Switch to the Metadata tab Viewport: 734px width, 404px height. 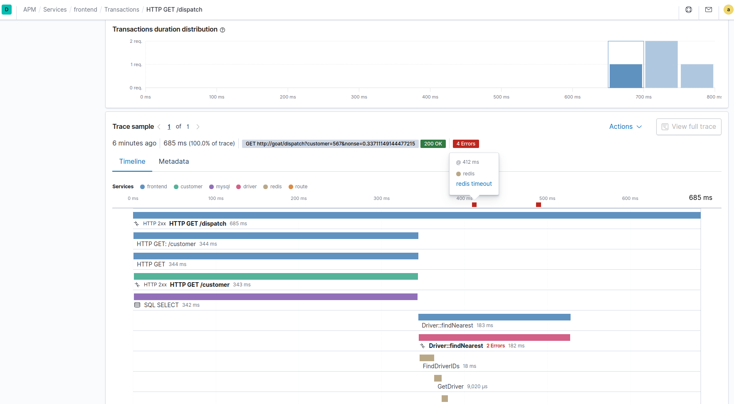(173, 161)
